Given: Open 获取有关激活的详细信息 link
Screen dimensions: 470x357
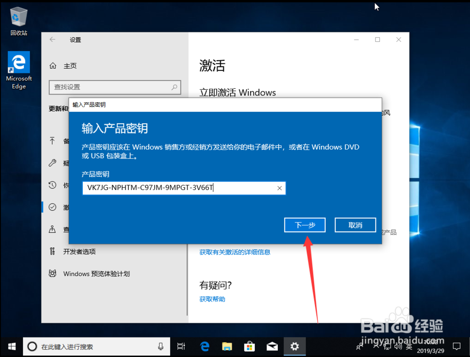Looking at the screenshot, I should point(235,252).
